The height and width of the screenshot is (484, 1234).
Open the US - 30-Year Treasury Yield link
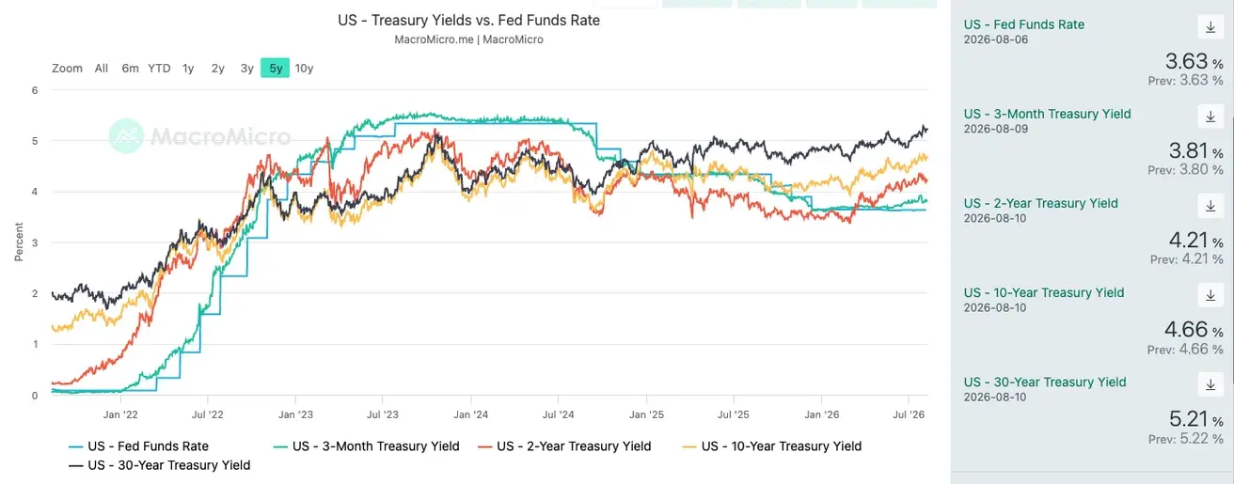[1045, 382]
